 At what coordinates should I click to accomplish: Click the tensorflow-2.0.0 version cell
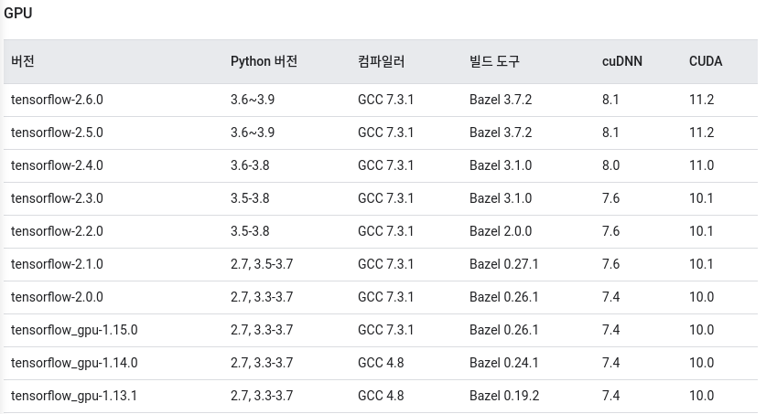(57, 297)
